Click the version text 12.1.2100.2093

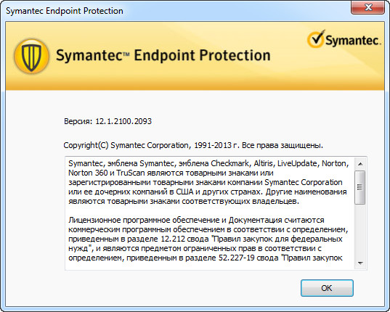[x=123, y=121]
